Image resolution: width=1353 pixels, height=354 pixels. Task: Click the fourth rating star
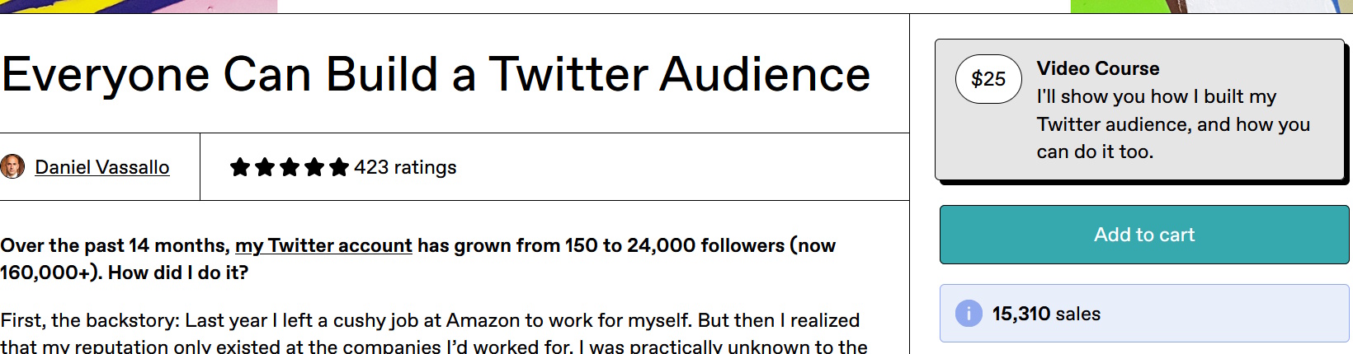coord(314,168)
